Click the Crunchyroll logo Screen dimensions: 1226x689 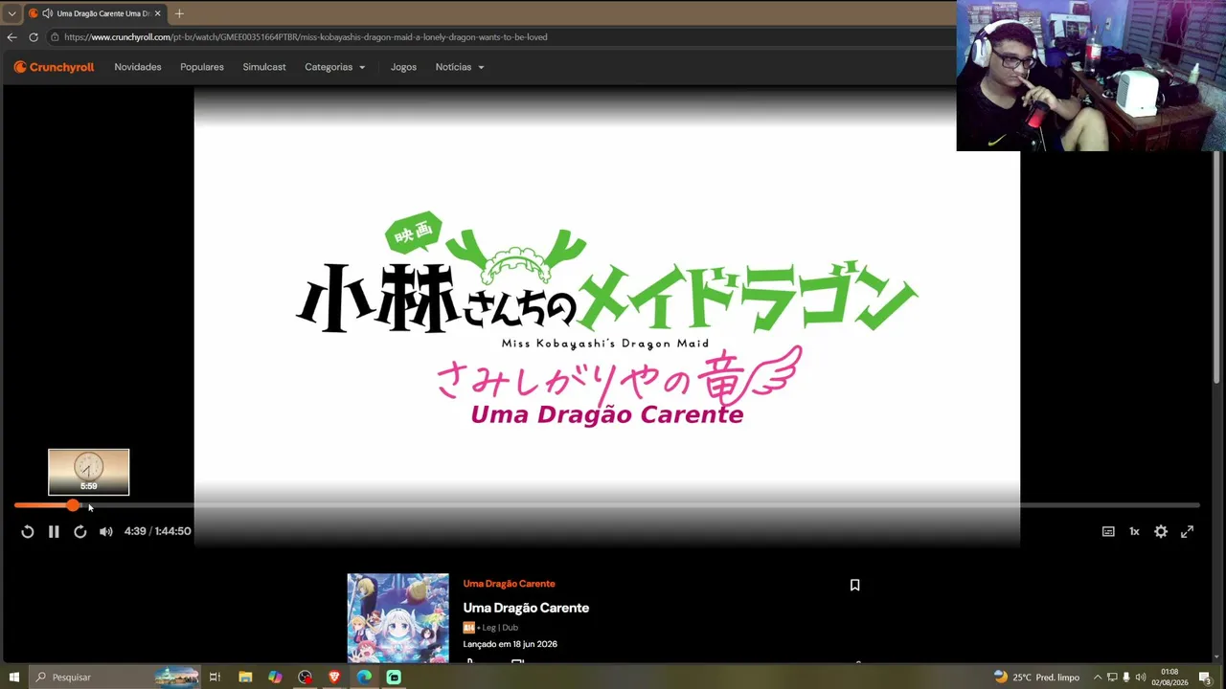click(54, 67)
